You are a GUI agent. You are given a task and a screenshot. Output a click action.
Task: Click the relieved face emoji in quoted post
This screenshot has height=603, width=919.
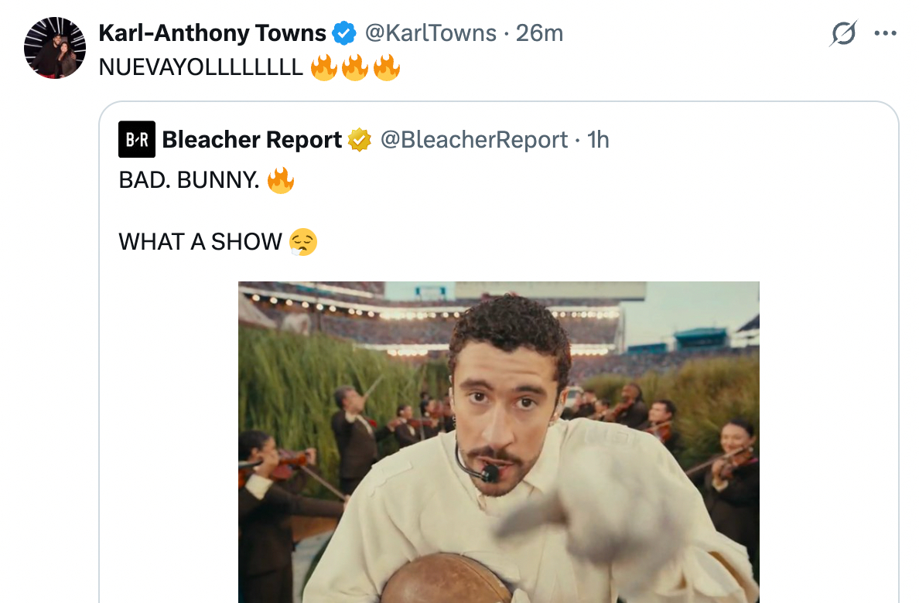[x=302, y=242]
